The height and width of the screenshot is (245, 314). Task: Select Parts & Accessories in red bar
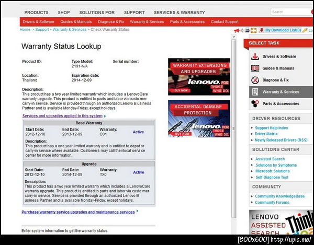187,21
